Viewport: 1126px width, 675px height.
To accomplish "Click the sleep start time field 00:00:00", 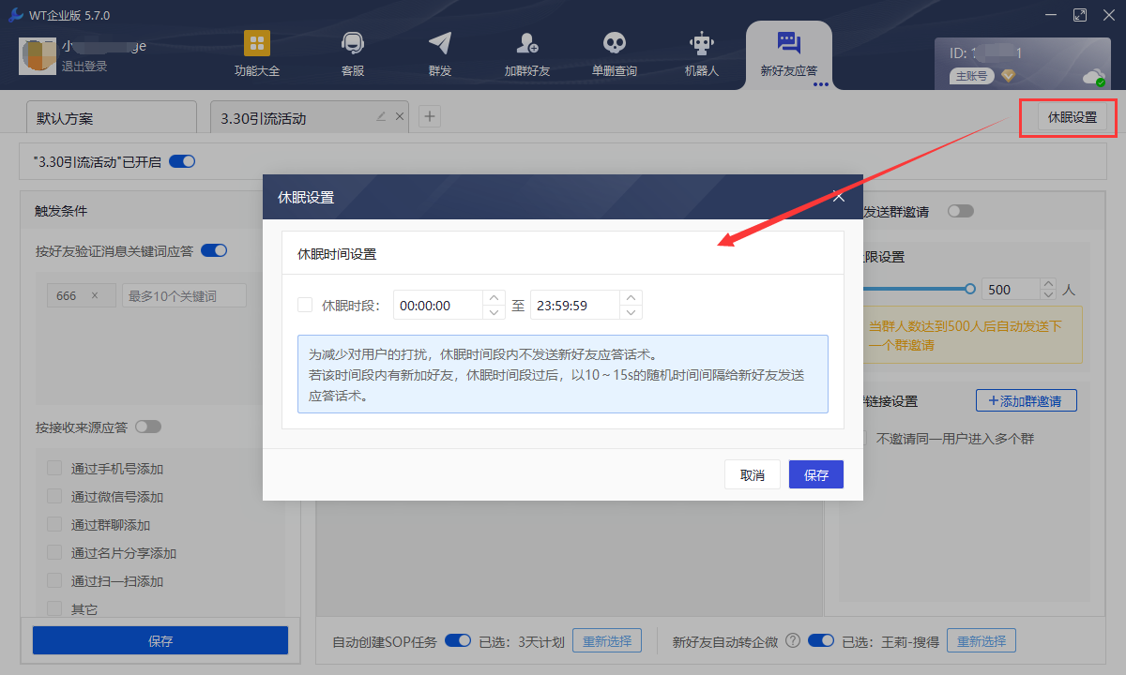I will (x=438, y=306).
